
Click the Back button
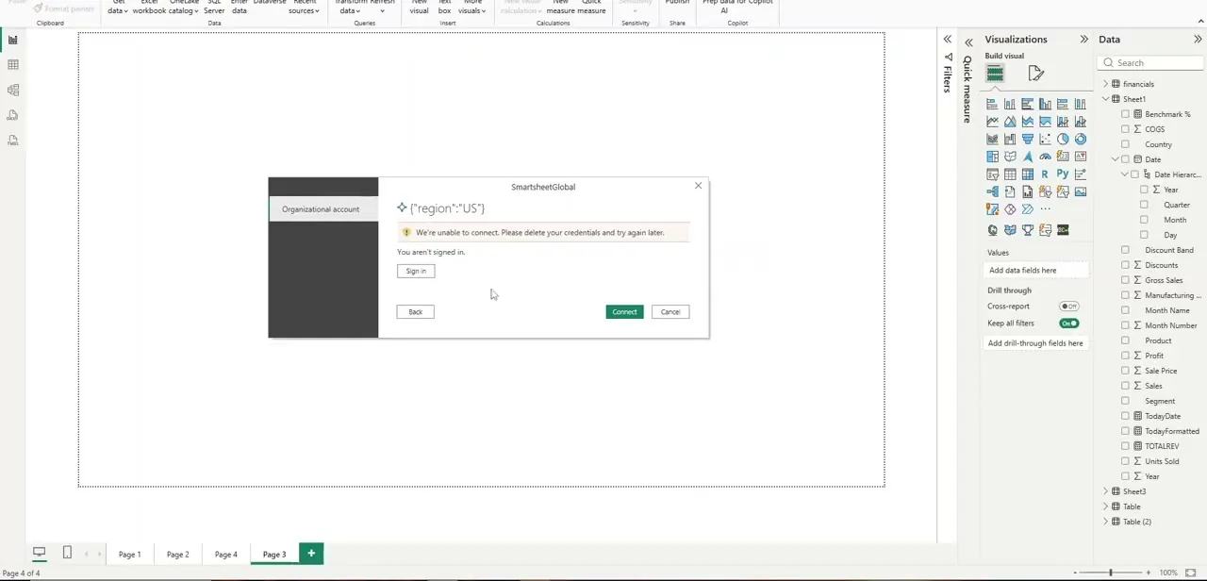tap(415, 312)
